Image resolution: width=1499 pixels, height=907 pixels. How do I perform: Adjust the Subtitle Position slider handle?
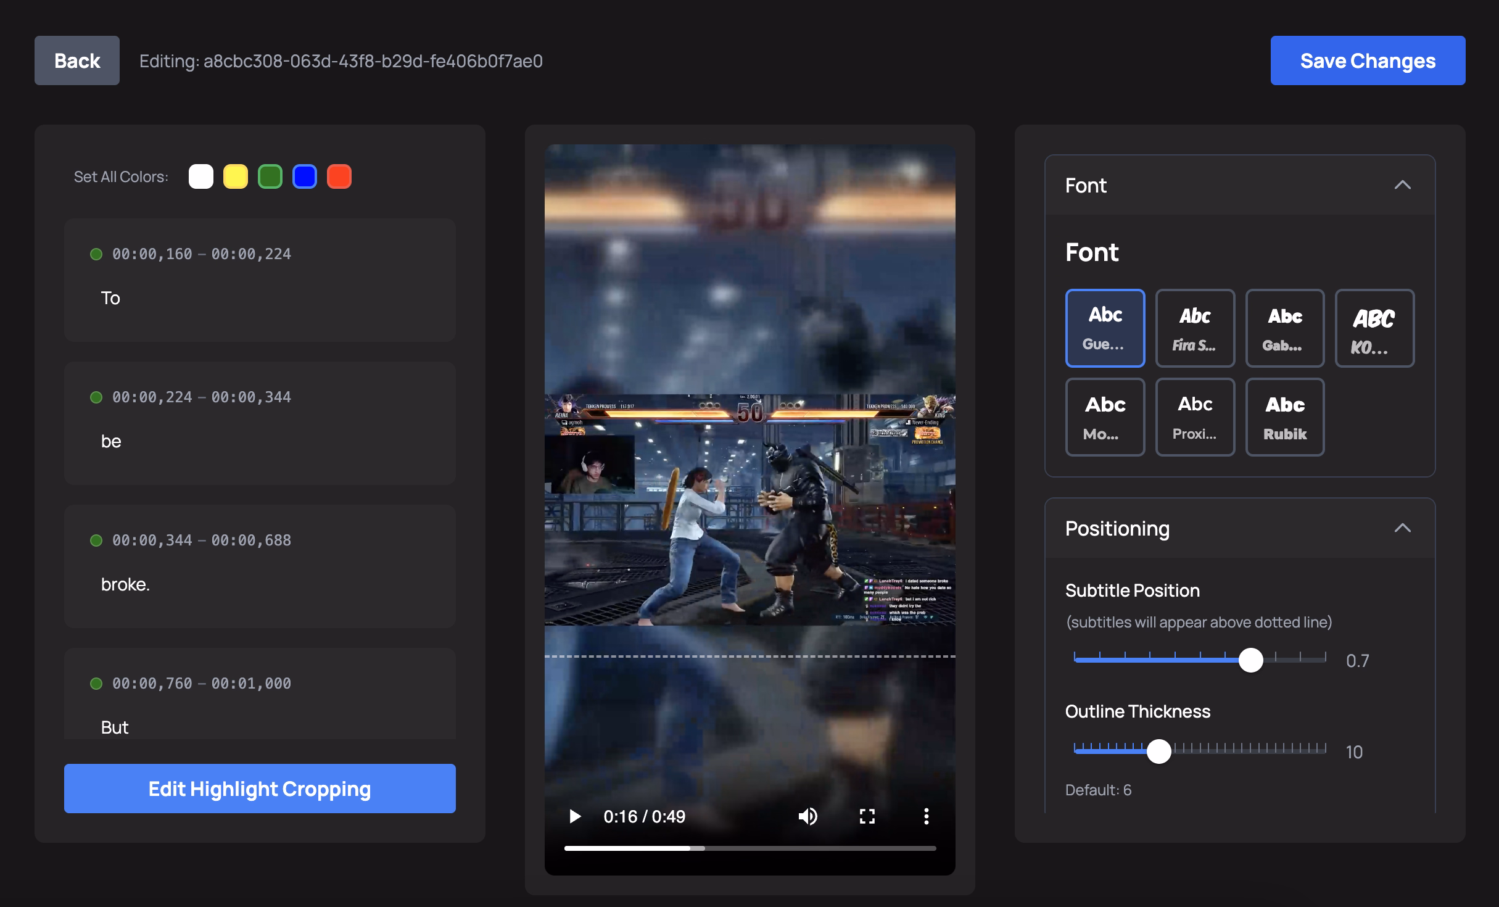[1251, 660]
